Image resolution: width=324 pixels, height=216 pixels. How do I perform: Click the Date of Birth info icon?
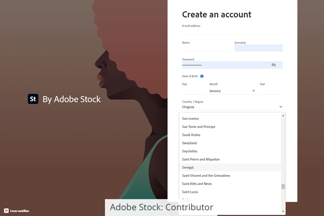click(x=202, y=76)
